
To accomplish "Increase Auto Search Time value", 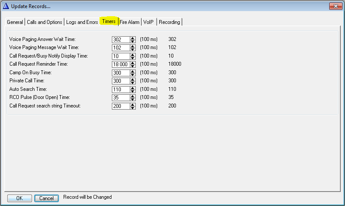I will 133,88.
